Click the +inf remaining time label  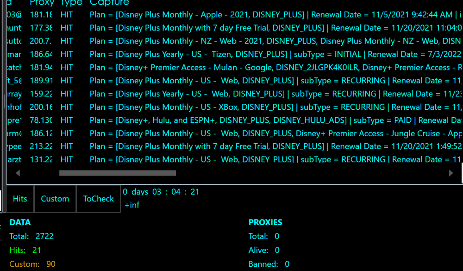(131, 204)
